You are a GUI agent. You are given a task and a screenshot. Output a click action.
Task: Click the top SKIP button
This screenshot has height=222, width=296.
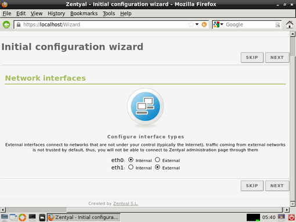[252, 58]
